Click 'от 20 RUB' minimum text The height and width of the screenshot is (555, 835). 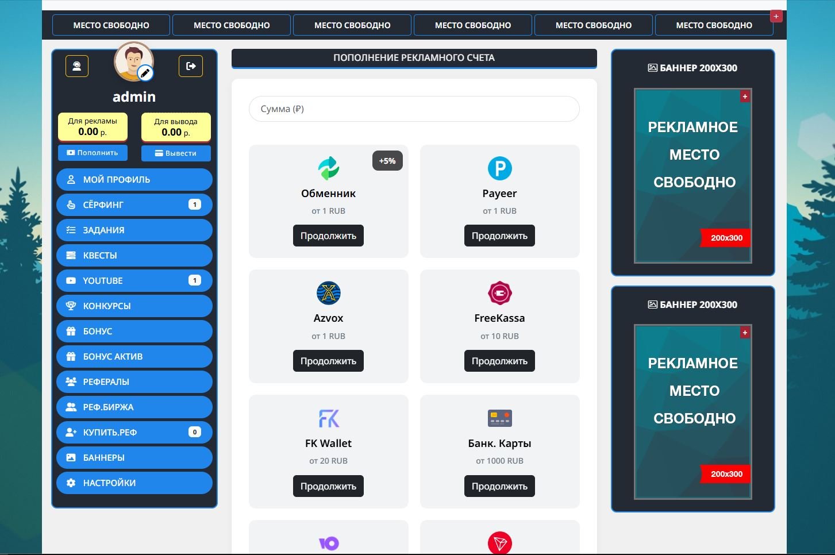click(x=328, y=461)
